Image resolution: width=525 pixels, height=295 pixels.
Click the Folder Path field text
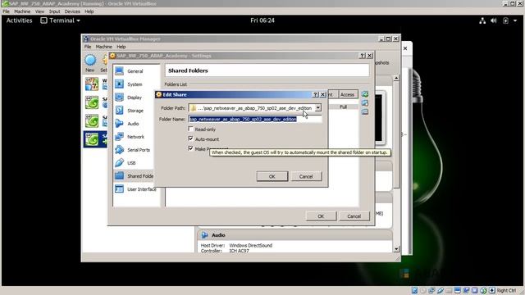click(x=254, y=108)
